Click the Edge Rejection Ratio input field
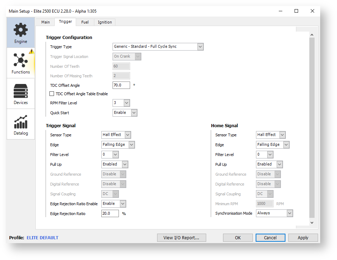Viewport: 337px width, 260px height. tap(110, 213)
